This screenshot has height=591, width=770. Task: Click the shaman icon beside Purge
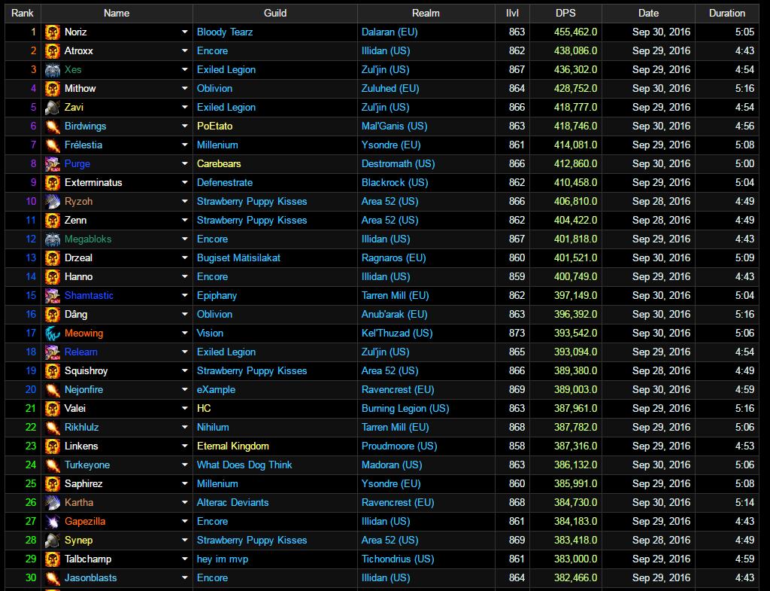coord(53,163)
